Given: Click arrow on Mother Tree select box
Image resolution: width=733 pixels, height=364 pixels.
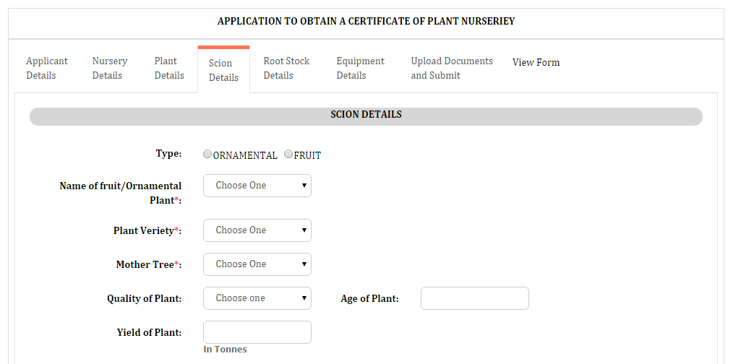Looking at the screenshot, I should point(304,264).
